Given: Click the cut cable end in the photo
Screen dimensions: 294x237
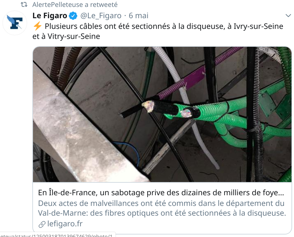Looking at the screenshot, I should click(148, 106).
